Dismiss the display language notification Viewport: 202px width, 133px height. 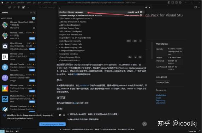tap(64, 115)
